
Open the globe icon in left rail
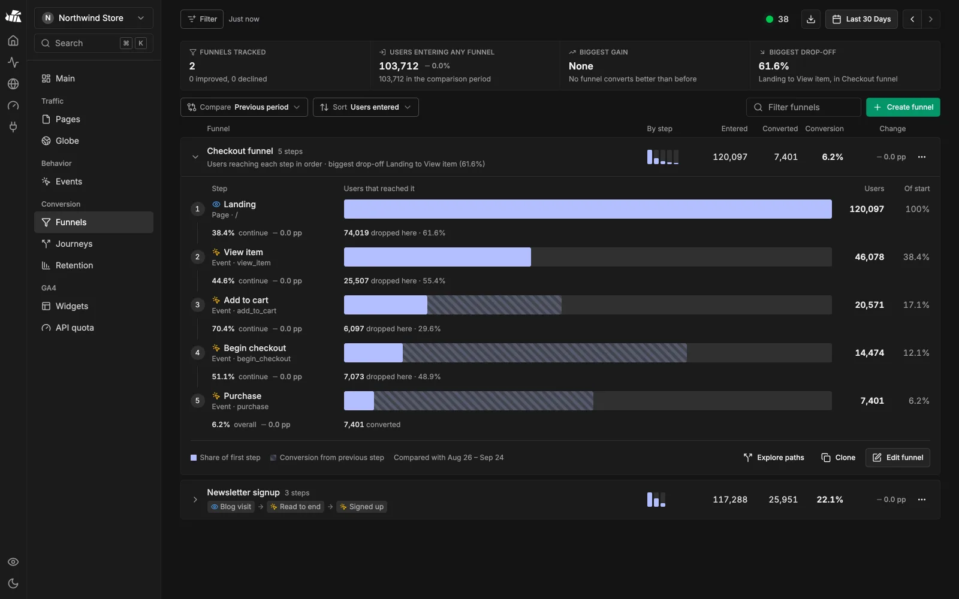pyautogui.click(x=13, y=84)
